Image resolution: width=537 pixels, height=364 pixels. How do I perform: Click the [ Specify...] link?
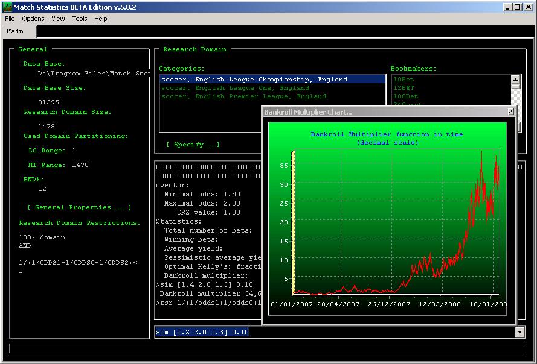tap(193, 145)
